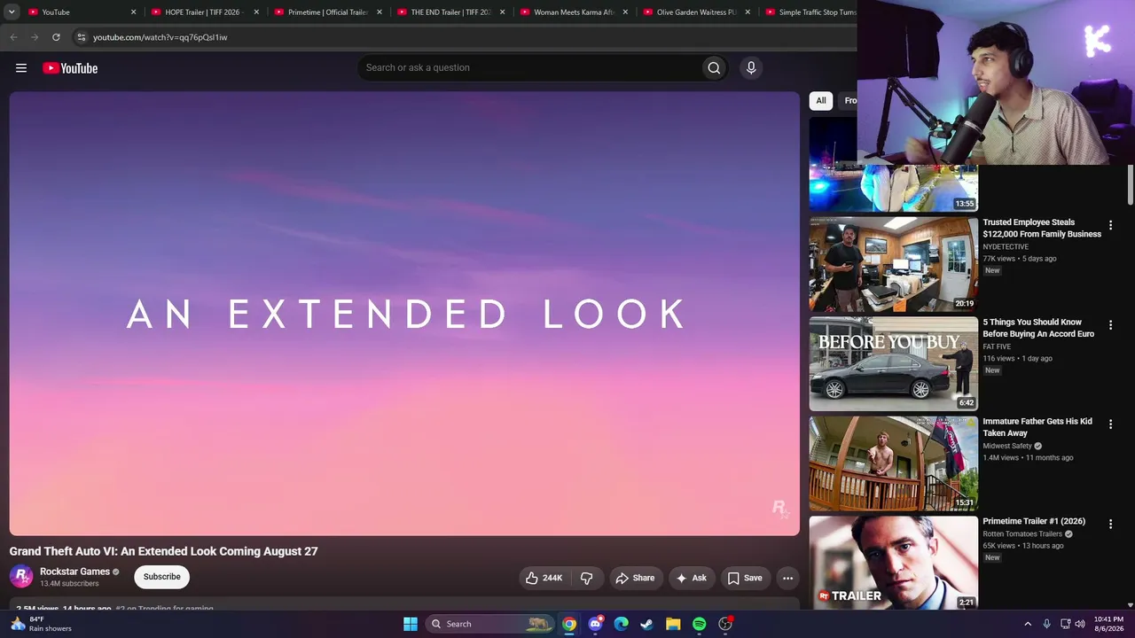Screen dimensions: 1135x638
Task: Click the Ask button
Action: point(691,579)
